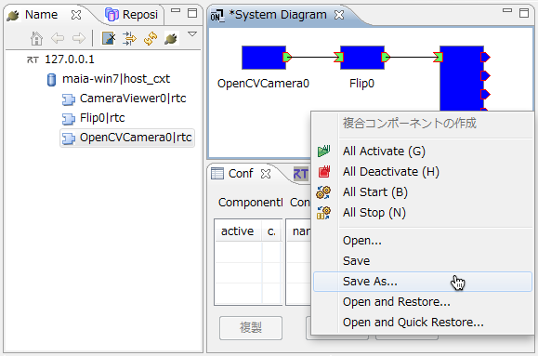
Task: Select Flip0|rtc in the tree
Action: pos(102,118)
